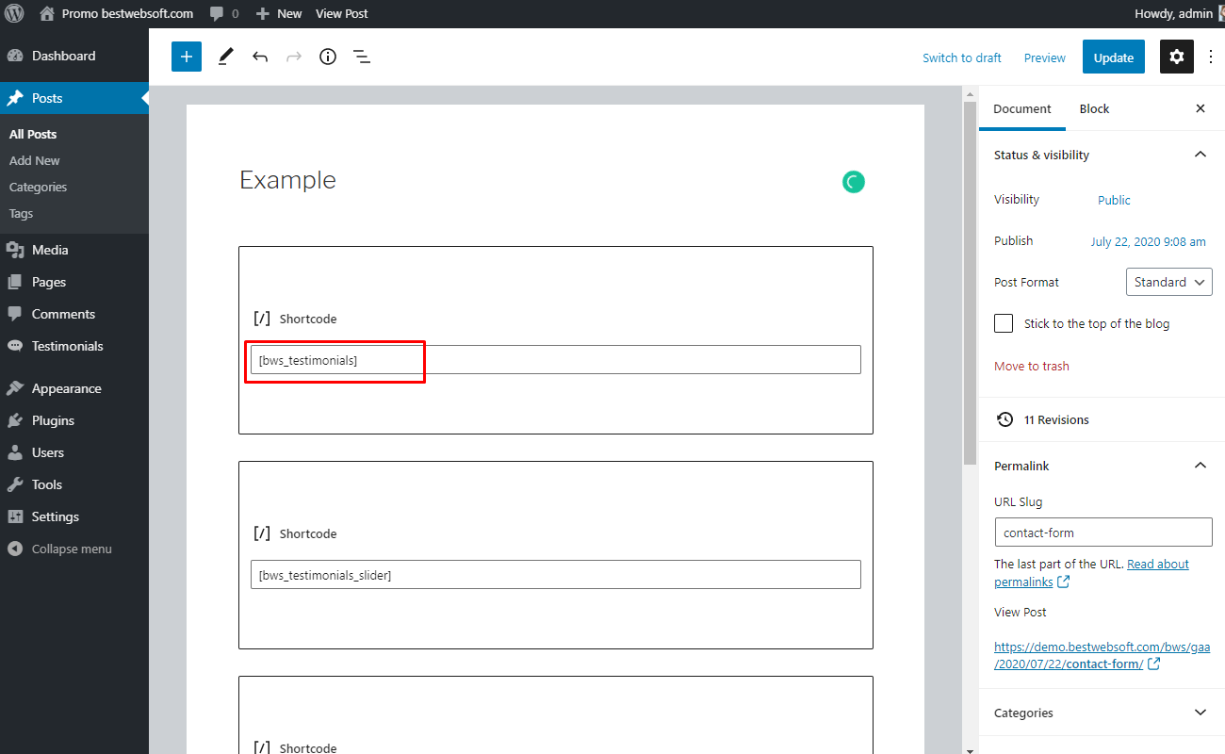Open the Appearance menu

[74, 388]
